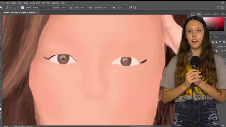This screenshot has width=226, height=127.
Task: Toggle pressure for size button
Action: click(130, 8)
